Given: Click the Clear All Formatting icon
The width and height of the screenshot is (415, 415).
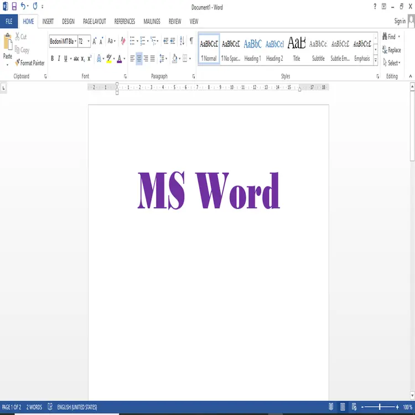Looking at the screenshot, I should [123, 41].
